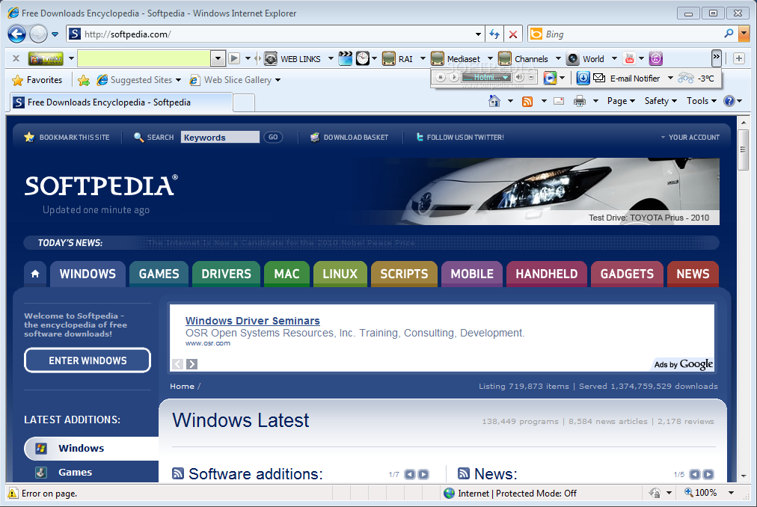Image resolution: width=757 pixels, height=507 pixels.
Task: Click the ENTER WINDOWS button
Action: coord(88,360)
